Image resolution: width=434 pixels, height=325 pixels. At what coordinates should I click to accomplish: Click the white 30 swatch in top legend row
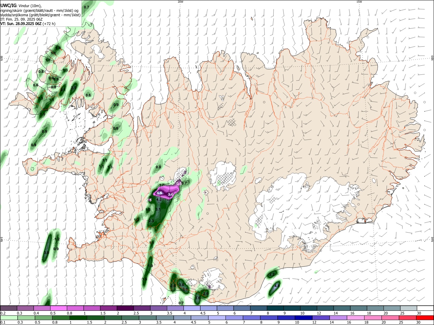[425, 308]
